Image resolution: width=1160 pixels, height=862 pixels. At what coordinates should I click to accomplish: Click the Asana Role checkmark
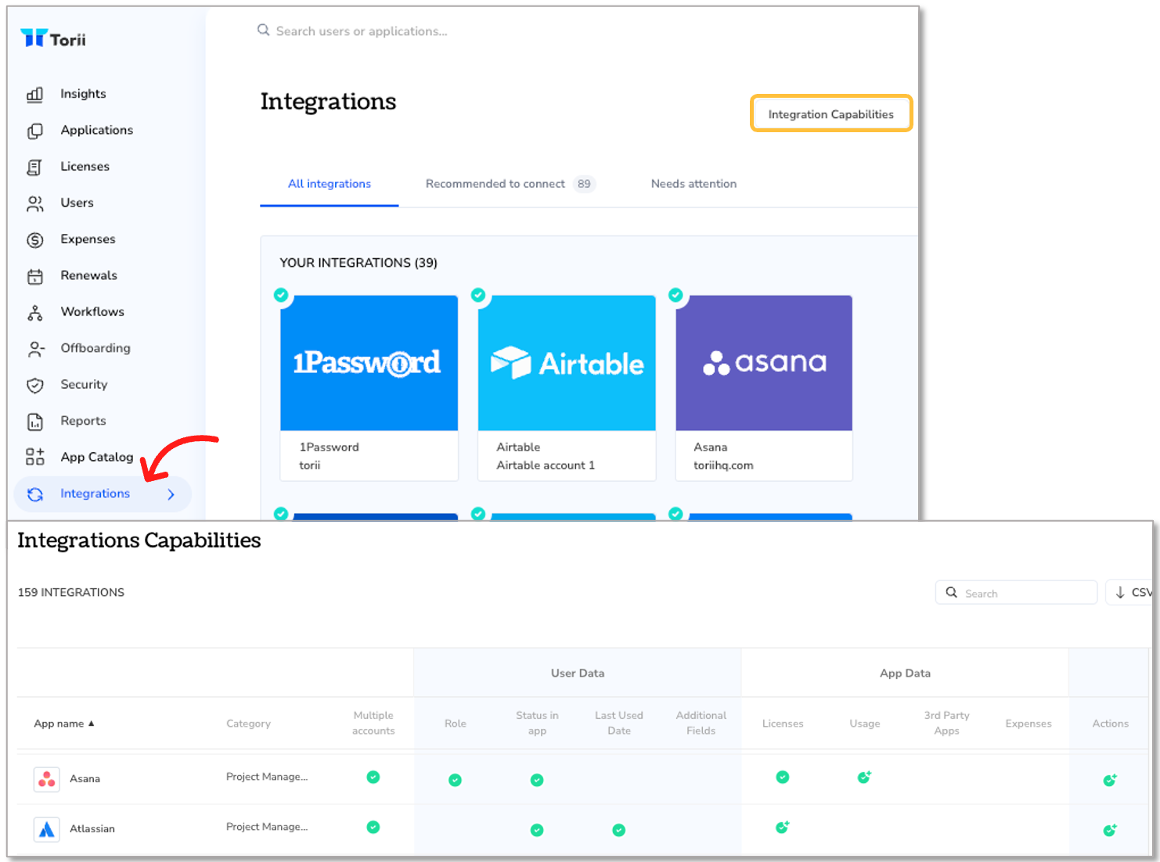click(455, 780)
